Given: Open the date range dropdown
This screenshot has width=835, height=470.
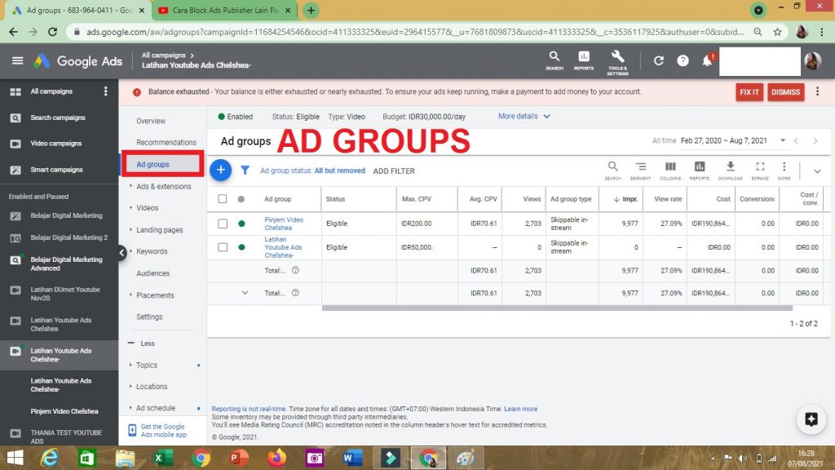Looking at the screenshot, I should (733, 140).
